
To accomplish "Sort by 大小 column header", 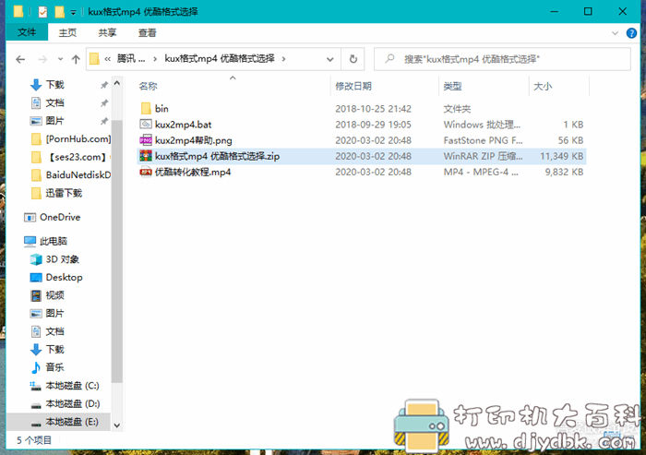I will coord(543,86).
